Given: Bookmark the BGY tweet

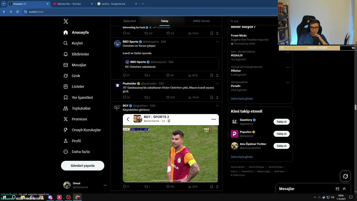Looking at the screenshot, I should (212, 186).
